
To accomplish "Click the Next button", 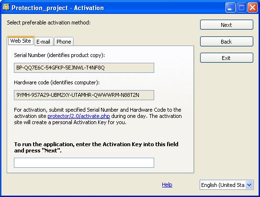I will click(x=226, y=25).
